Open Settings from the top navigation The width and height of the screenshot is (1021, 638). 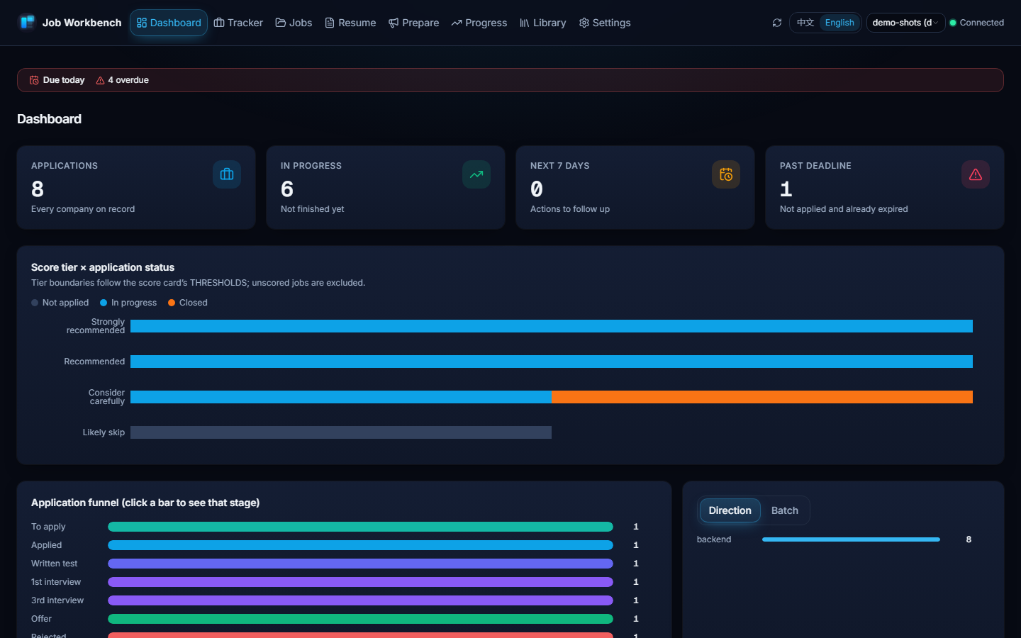click(605, 23)
